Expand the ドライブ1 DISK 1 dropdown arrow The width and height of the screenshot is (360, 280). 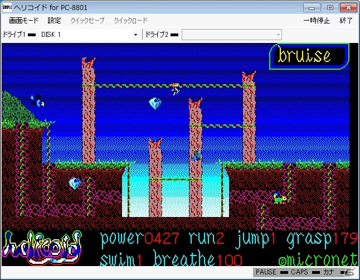point(135,35)
